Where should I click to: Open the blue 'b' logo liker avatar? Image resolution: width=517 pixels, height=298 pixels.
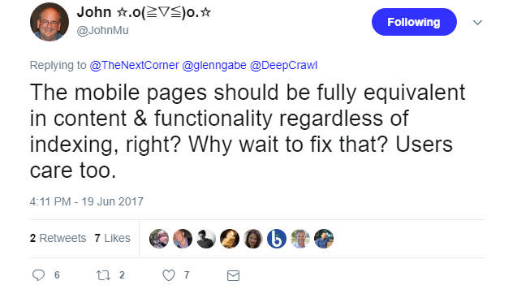tap(277, 239)
